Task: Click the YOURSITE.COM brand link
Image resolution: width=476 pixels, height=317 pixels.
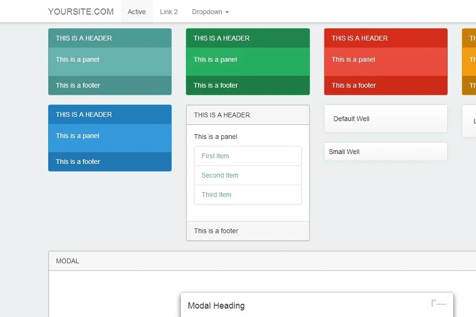Action: pos(81,11)
